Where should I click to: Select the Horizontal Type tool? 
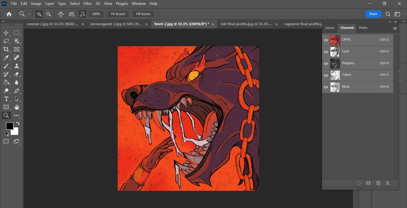click(6, 99)
